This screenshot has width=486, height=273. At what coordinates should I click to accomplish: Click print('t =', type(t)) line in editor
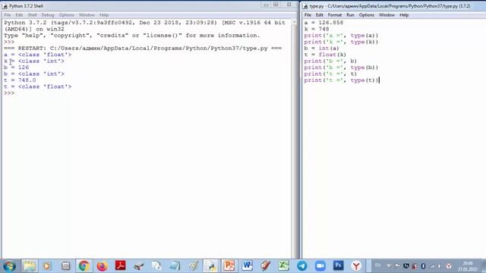click(x=341, y=80)
